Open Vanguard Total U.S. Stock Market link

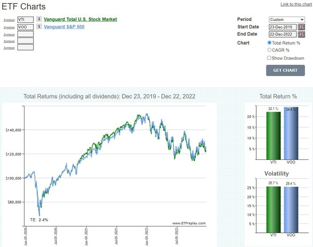(80, 19)
